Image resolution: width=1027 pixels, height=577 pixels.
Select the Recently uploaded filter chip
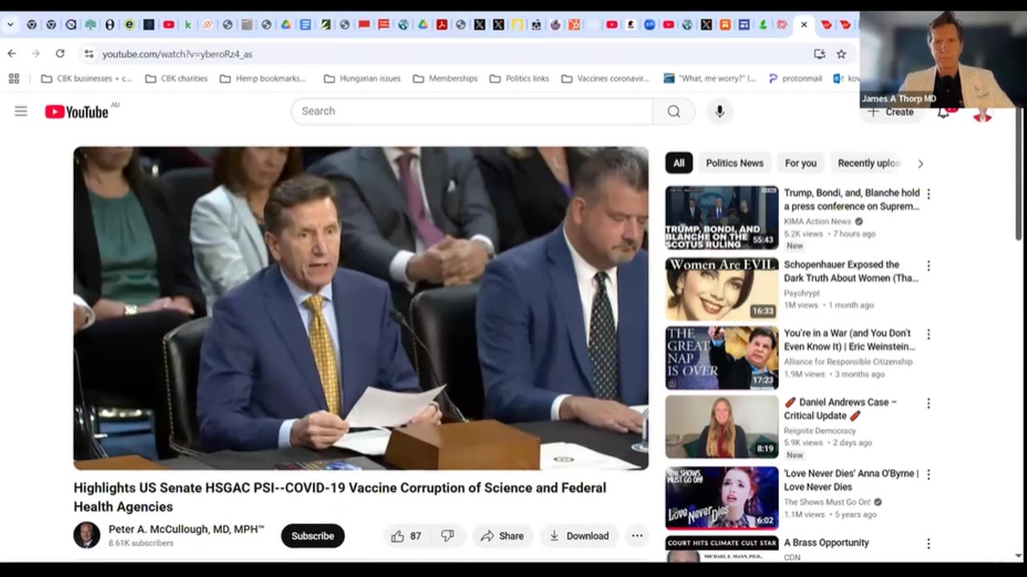point(869,163)
